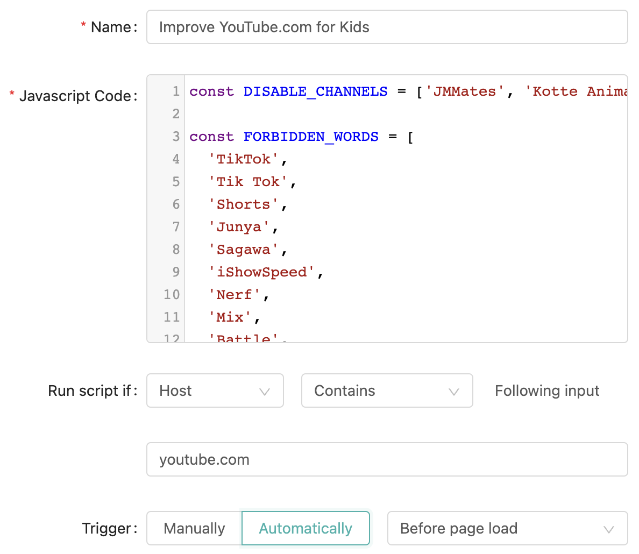Click the 'Sagawa' string on line 8

click(x=243, y=250)
